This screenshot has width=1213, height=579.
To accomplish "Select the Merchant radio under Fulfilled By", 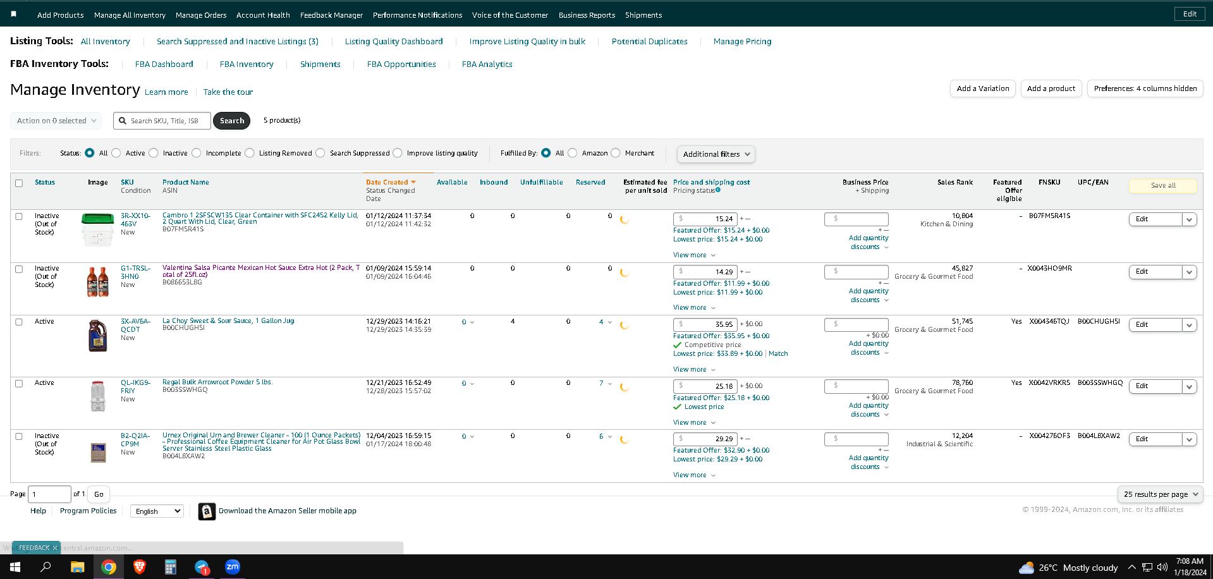I will [616, 153].
